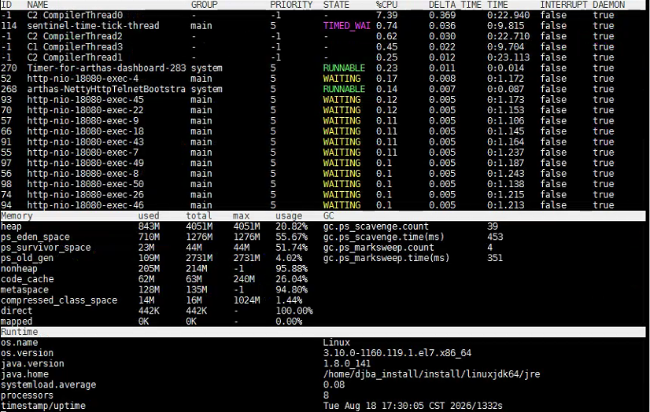The image size is (650, 412).
Task: Click thread 'http-nio-18080-exec-49'
Action: tap(86, 163)
